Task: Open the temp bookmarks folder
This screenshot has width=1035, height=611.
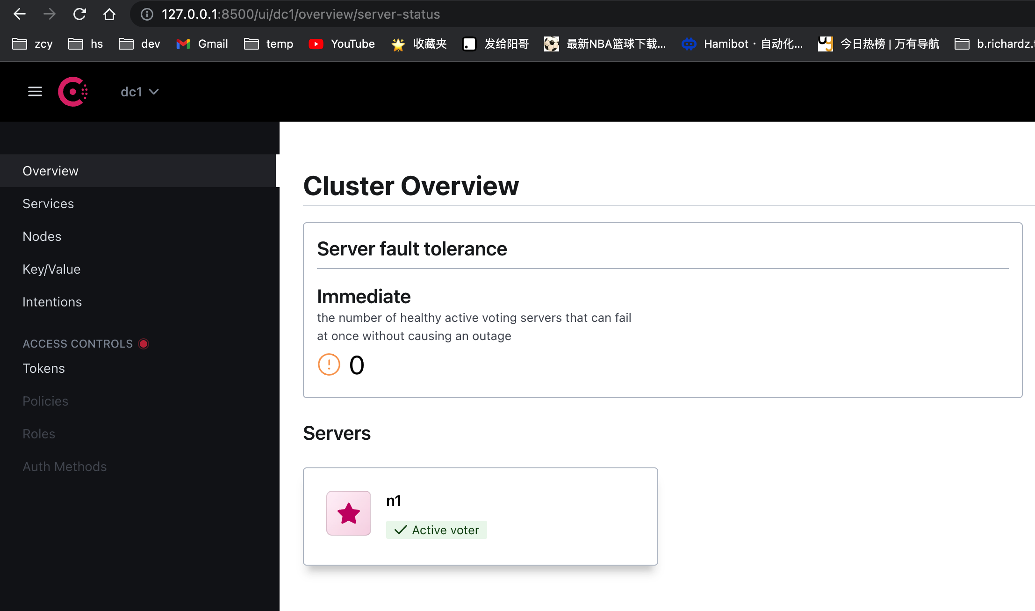Action: (269, 44)
